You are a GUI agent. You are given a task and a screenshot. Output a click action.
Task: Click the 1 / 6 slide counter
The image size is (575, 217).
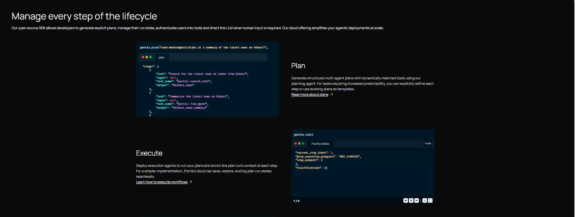point(297,201)
